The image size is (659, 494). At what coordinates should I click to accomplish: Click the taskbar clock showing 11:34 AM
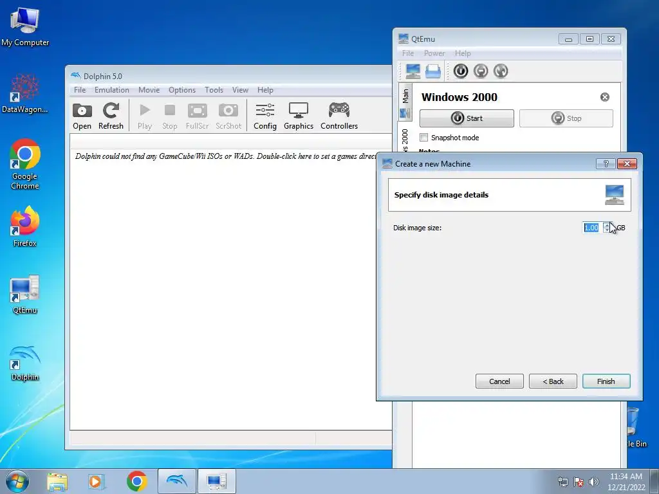(626, 482)
